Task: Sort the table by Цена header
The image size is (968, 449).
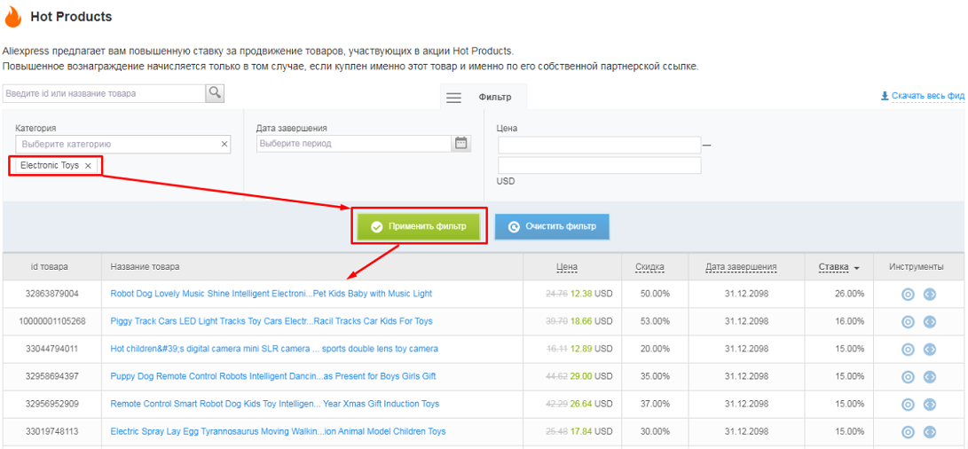Action: pyautogui.click(x=566, y=267)
